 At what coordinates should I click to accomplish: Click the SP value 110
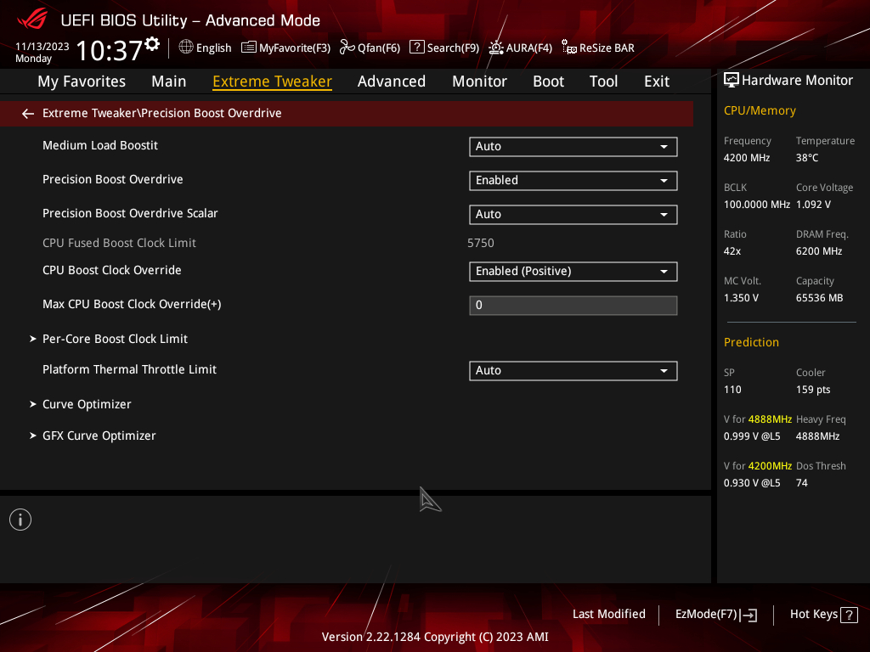pos(732,390)
